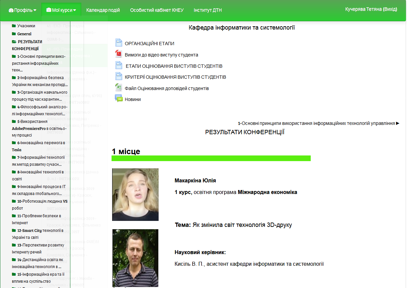Viewport: 407px width, 288px height.
Task: Click folder icon next to General
Action: [x=14, y=34]
